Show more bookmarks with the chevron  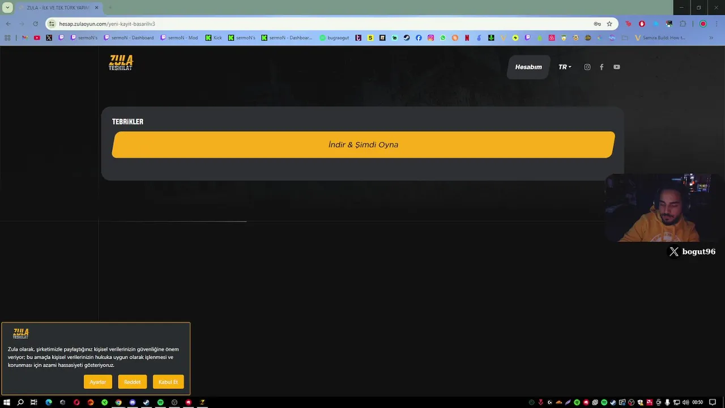click(711, 38)
